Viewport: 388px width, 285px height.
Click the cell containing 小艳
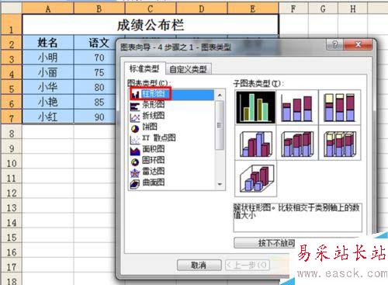pos(48,102)
